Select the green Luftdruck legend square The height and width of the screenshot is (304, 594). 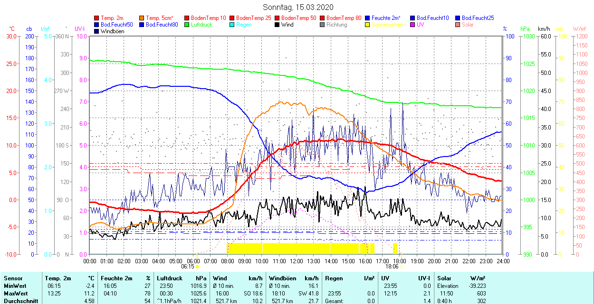coord(187,25)
